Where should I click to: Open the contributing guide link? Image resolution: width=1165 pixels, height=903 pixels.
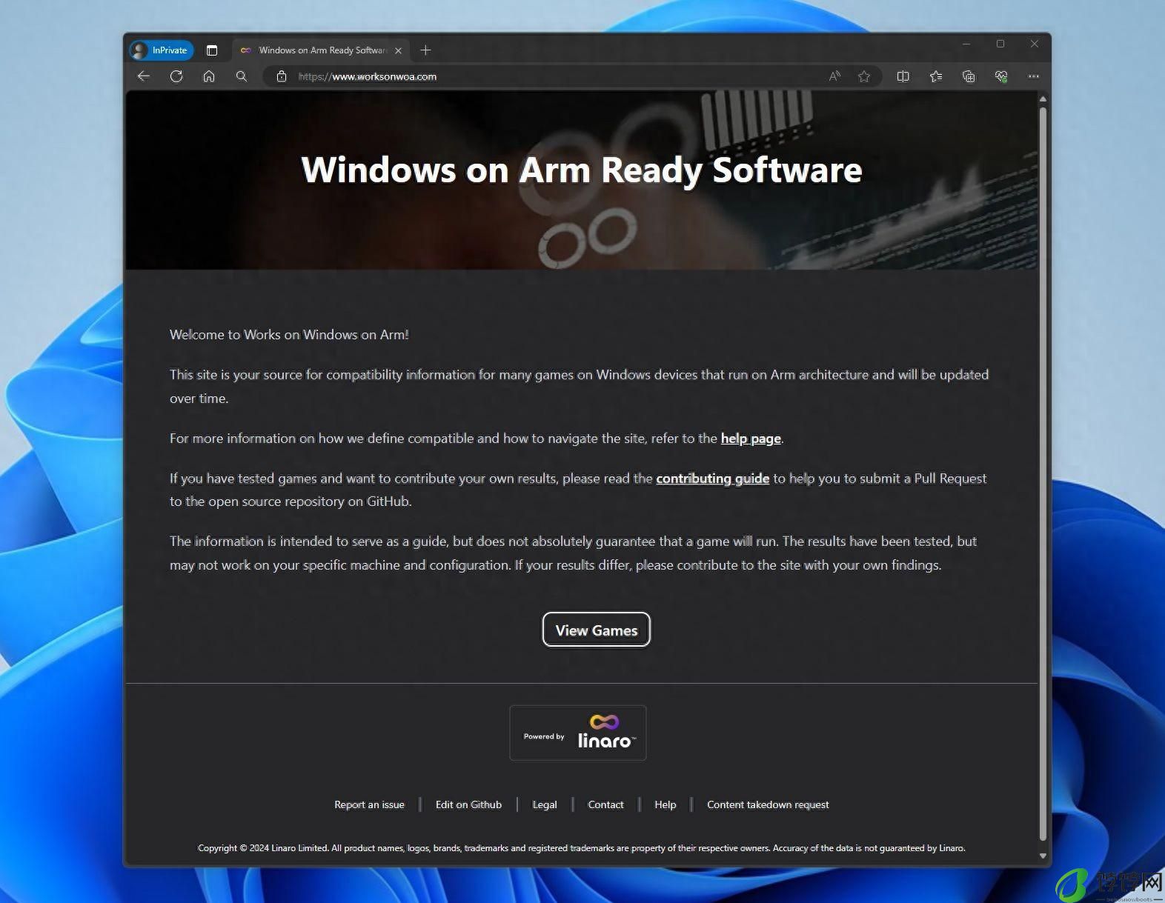(712, 479)
